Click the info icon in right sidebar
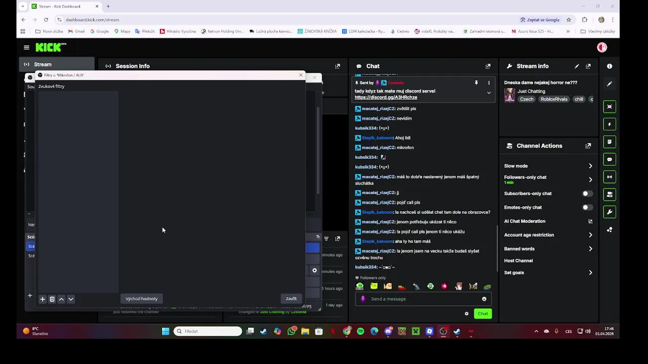This screenshot has width=648, height=364. pyautogui.click(x=610, y=66)
